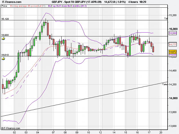
Task: Click the 14,400 price axis label
Action: (173, 71)
